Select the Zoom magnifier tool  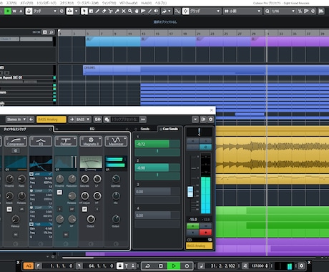click(130, 11)
